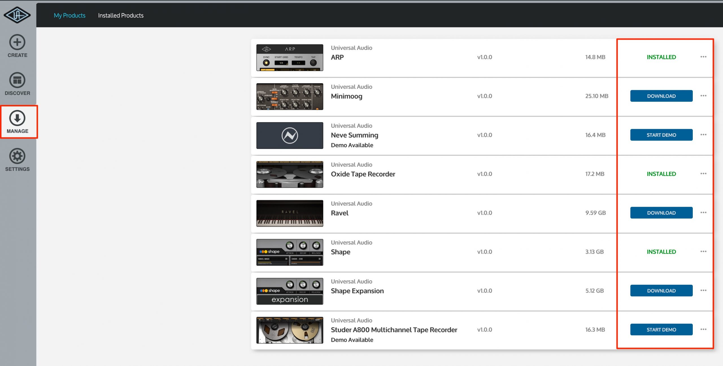
Task: Start demo for Neve Summing
Action: click(661, 135)
